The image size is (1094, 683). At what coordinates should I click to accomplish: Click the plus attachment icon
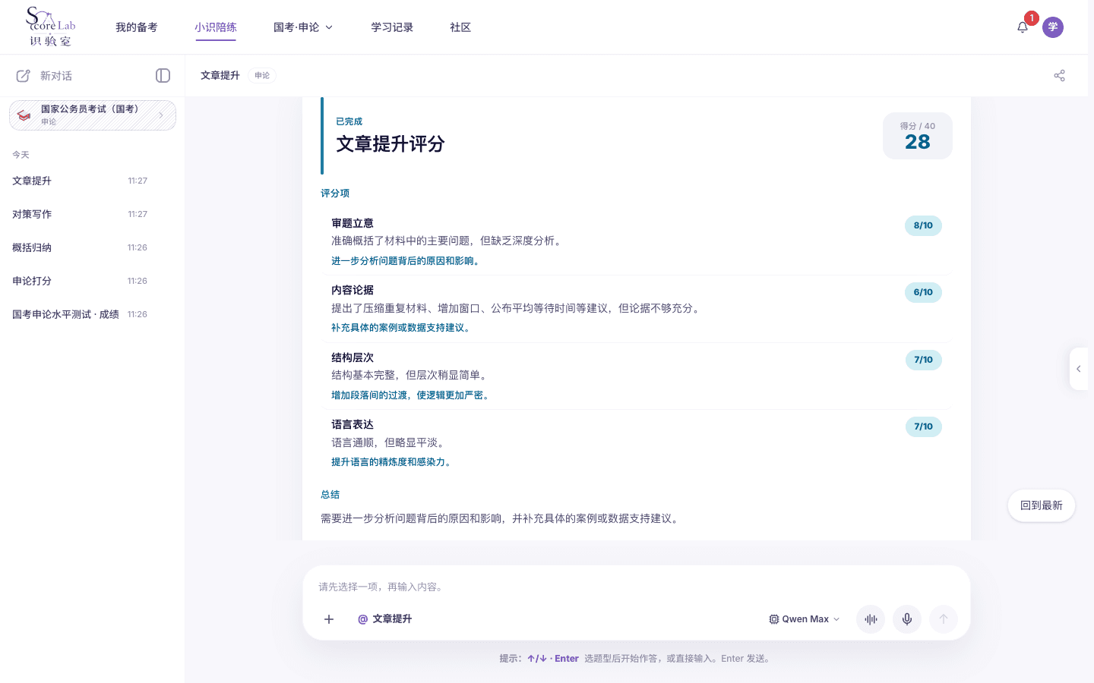coord(329,619)
